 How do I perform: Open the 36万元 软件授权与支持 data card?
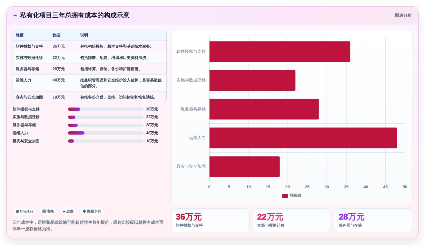point(210,220)
